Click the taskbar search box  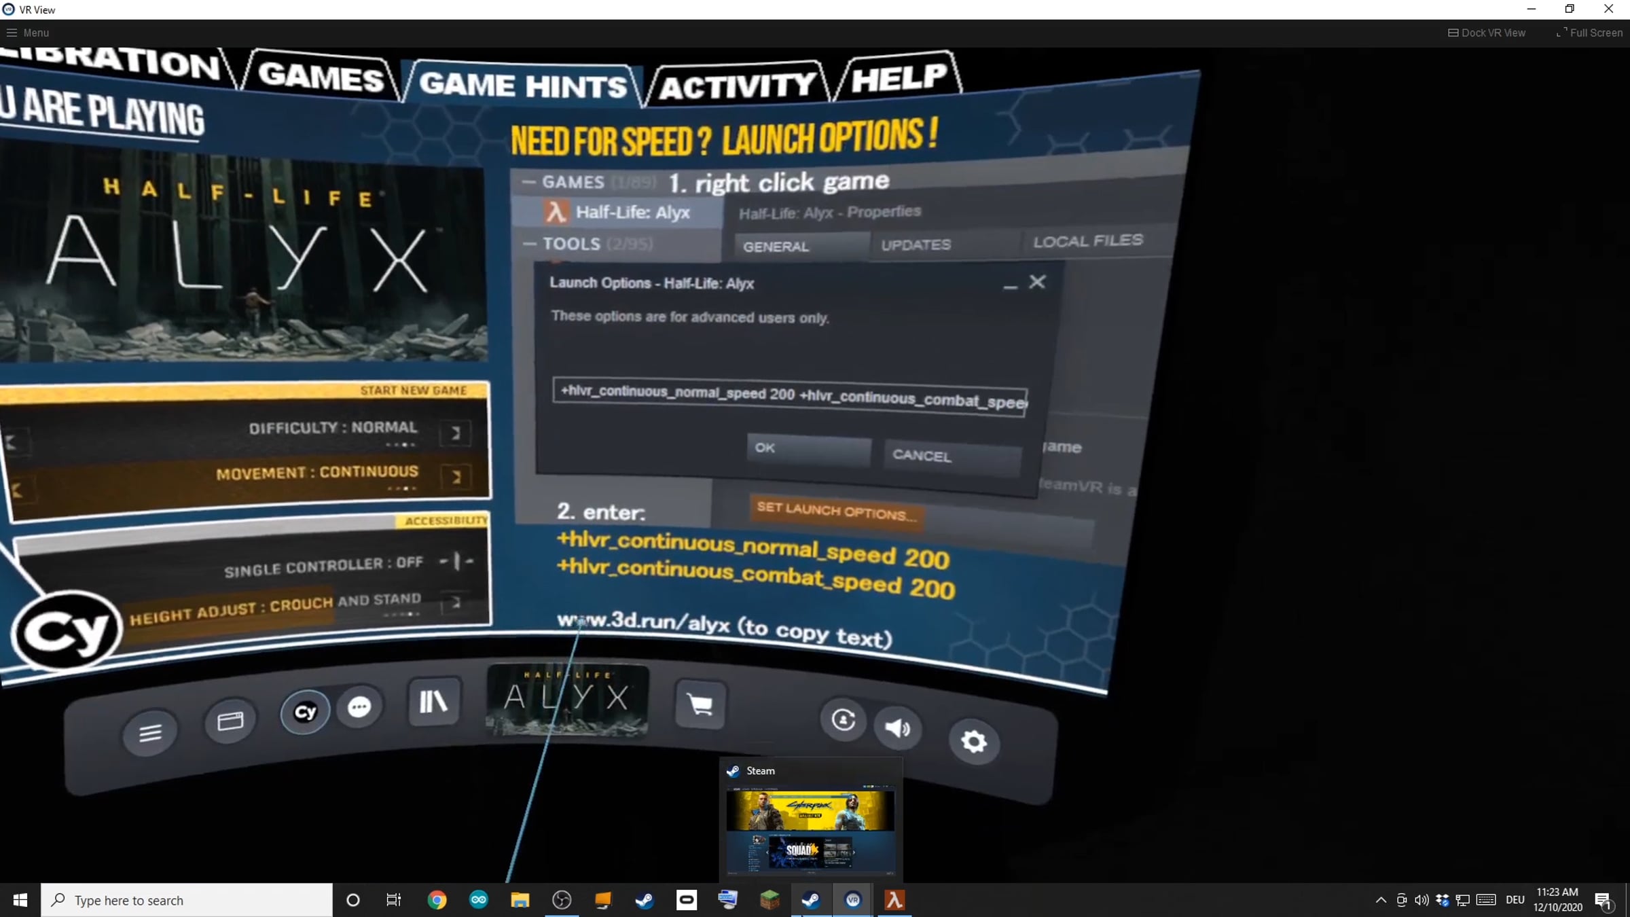187,901
